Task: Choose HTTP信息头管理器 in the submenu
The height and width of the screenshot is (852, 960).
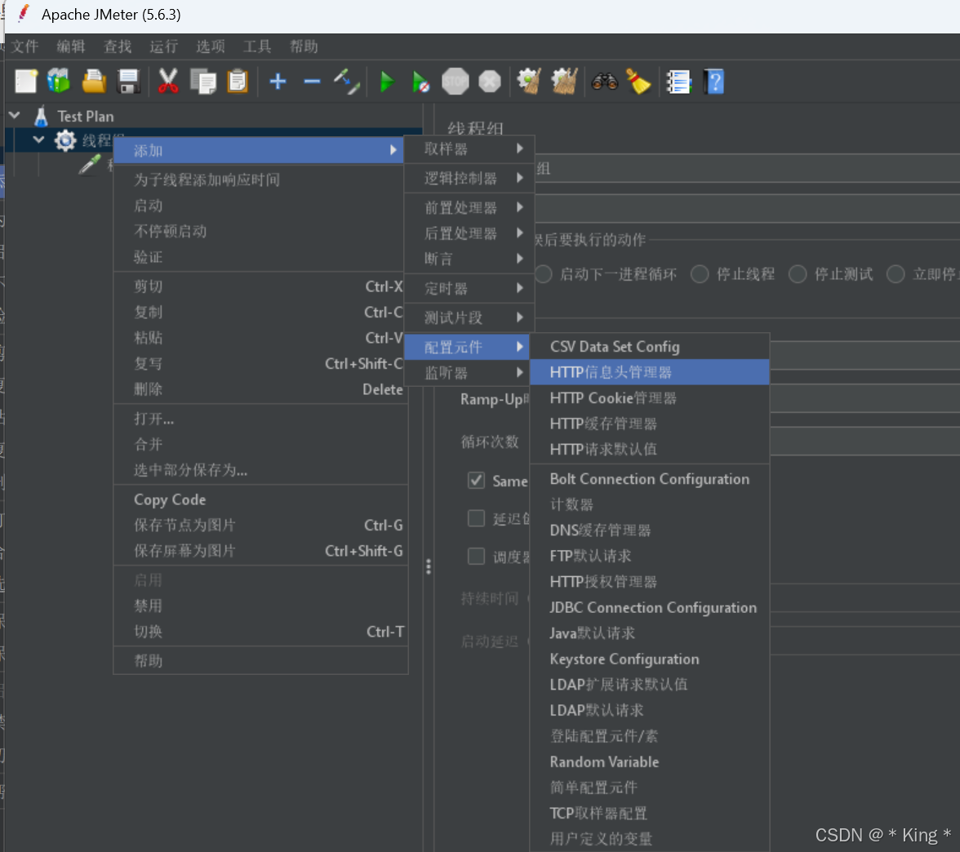Action: click(x=650, y=372)
